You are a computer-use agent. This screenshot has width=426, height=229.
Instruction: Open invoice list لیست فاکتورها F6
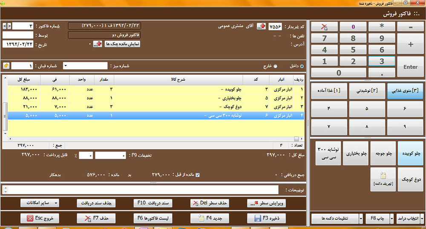click(153, 218)
